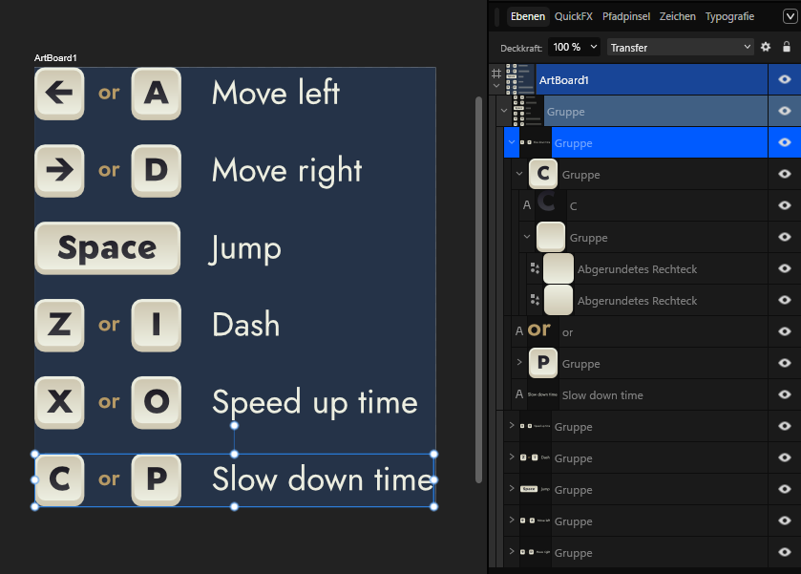Toggle visibility of the C Gruppe layer
This screenshot has width=801, height=574.
click(x=785, y=174)
